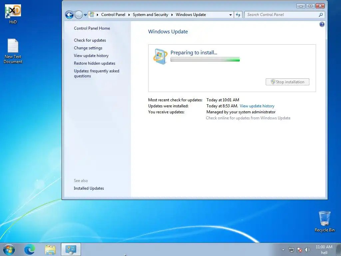Expand the arrow after System and Security

172,15
